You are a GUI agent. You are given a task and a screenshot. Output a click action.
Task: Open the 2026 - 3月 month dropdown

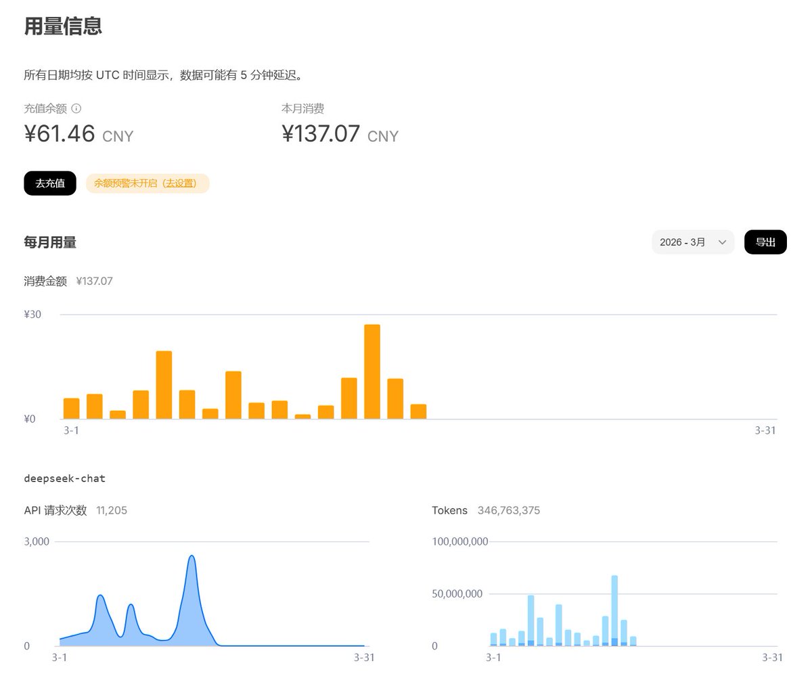693,242
